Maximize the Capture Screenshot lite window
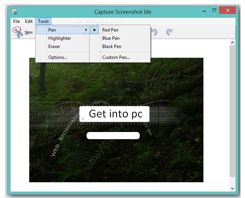 point(214,10)
